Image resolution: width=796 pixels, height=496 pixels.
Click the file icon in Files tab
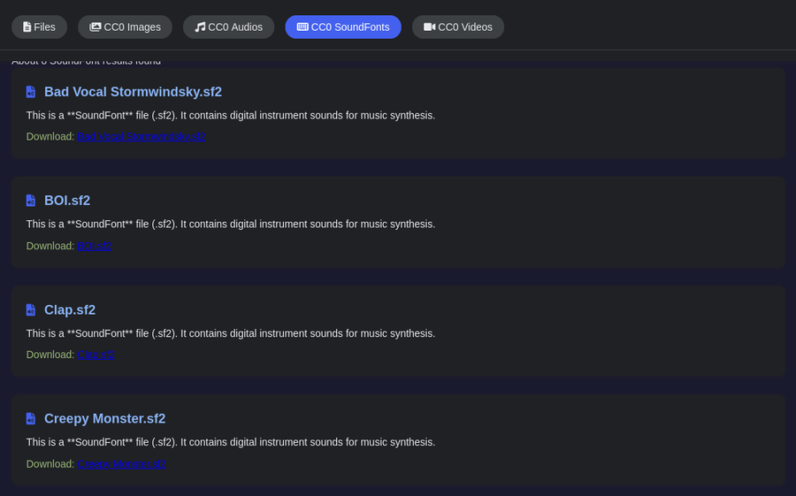(27, 27)
